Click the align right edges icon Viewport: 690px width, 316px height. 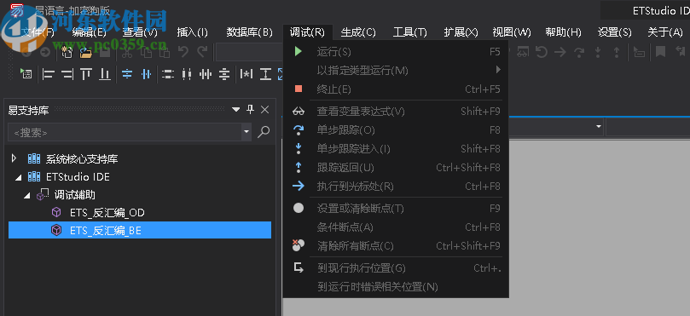tap(67, 74)
